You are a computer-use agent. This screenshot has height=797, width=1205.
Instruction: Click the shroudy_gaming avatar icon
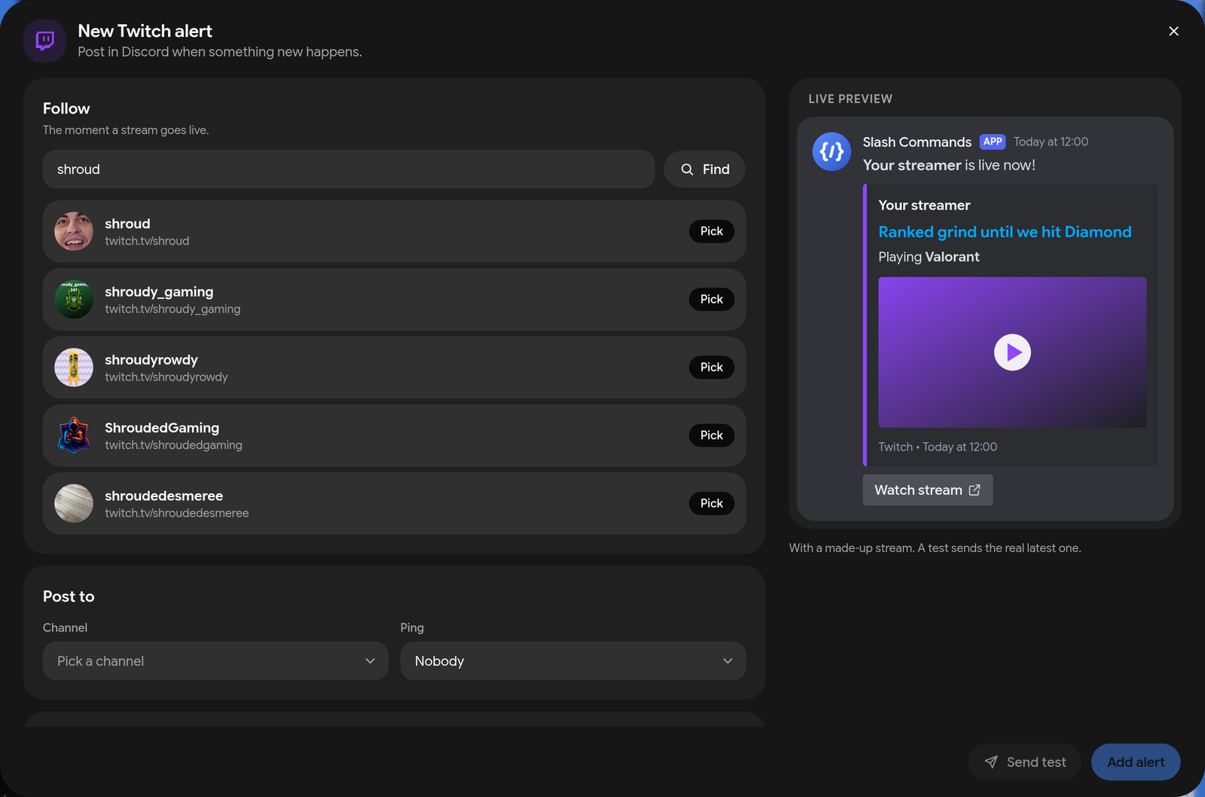pos(74,299)
